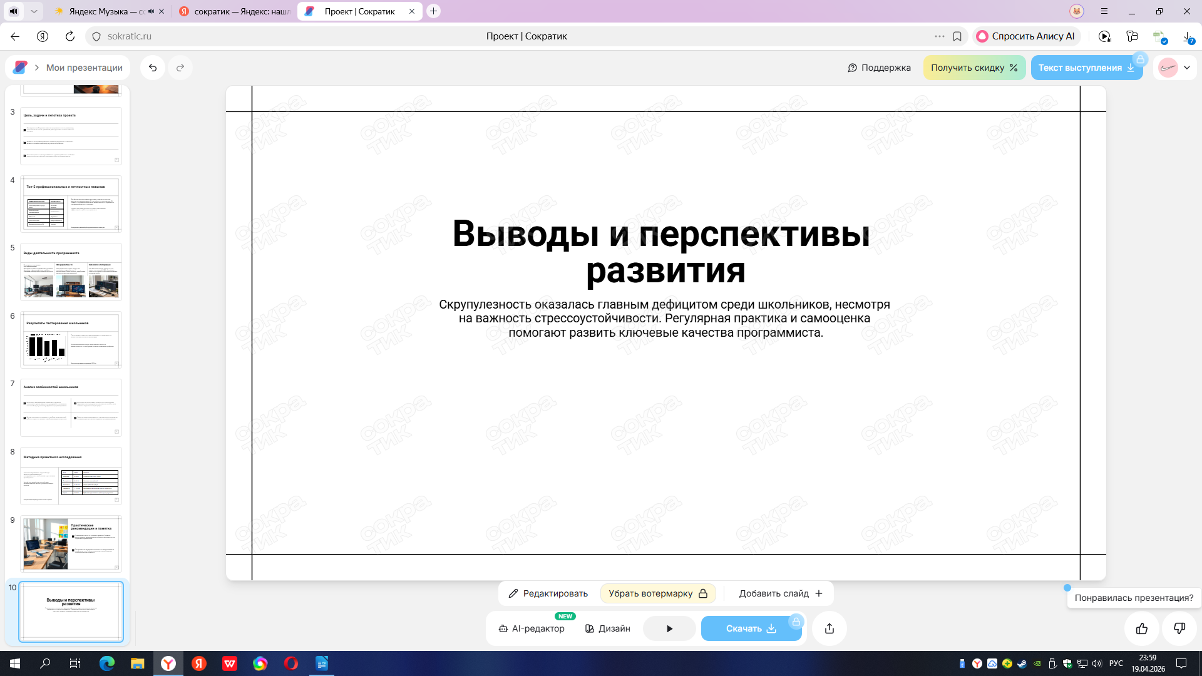Open the browser hamburger menu
Viewport: 1202px width, 676px height.
1104,11
